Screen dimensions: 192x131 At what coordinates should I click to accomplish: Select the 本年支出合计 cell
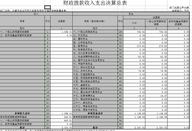click(x=95, y=113)
